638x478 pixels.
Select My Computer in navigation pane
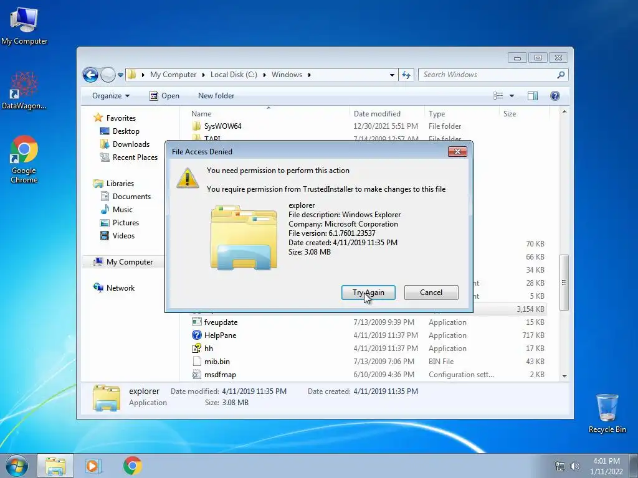[130, 262]
